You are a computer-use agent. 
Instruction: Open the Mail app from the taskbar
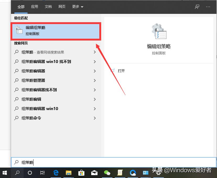pos(94,173)
